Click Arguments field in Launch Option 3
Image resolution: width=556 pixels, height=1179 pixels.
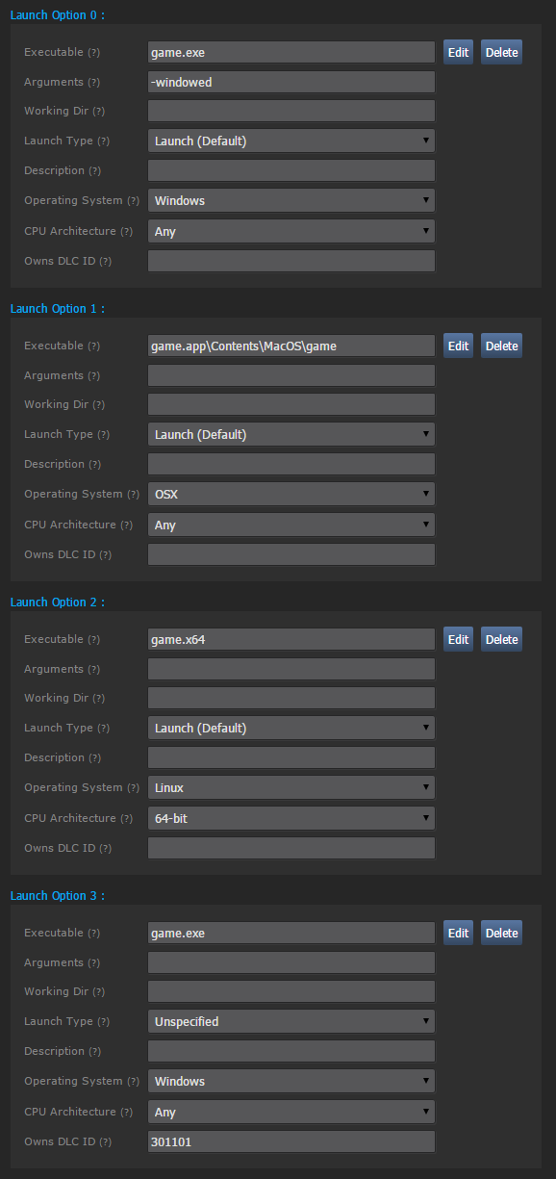[x=291, y=962]
